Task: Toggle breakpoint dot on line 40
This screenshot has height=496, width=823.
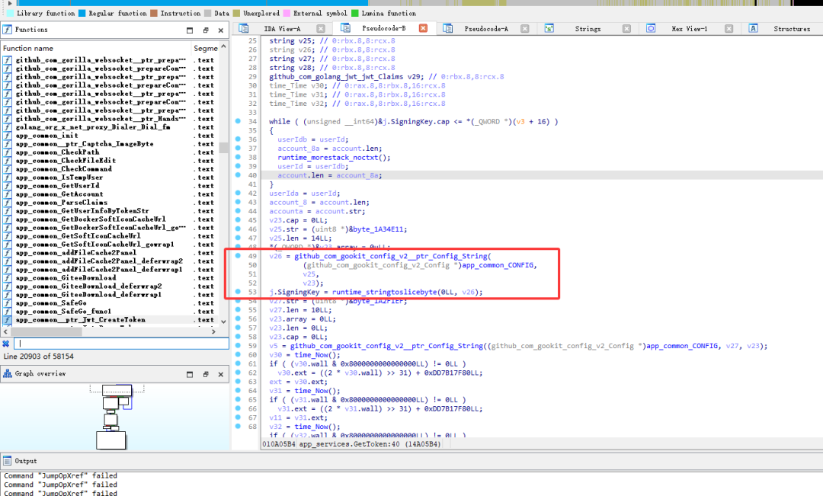Action: click(x=238, y=174)
